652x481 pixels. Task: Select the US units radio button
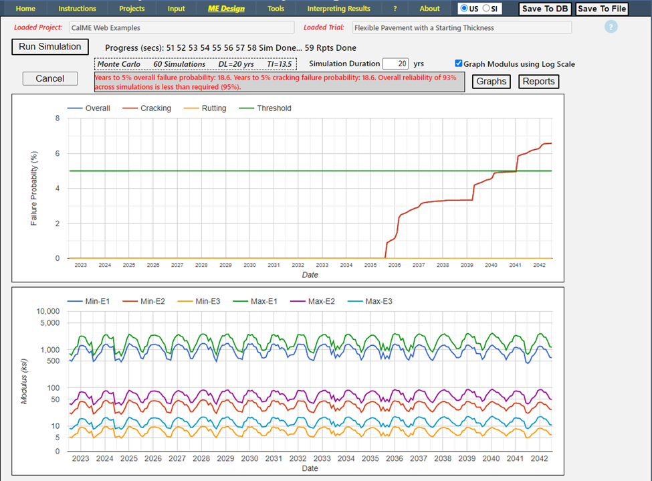click(465, 9)
